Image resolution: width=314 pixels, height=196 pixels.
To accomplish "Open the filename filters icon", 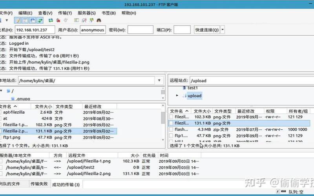I will click(77, 20).
